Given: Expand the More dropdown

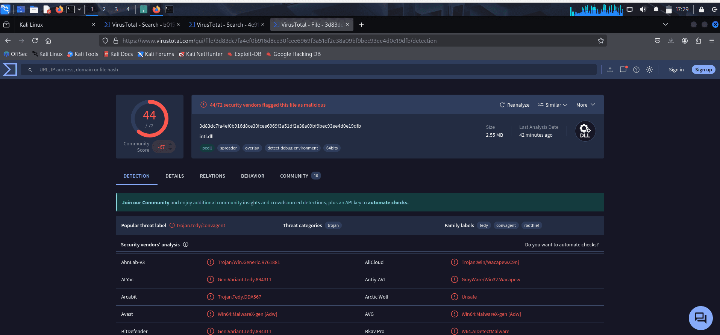Looking at the screenshot, I should [585, 105].
